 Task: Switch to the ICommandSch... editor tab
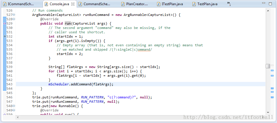click(x=21, y=4)
